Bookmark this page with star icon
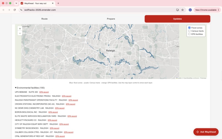Screen dimensions: 222x139 click(183, 10)
